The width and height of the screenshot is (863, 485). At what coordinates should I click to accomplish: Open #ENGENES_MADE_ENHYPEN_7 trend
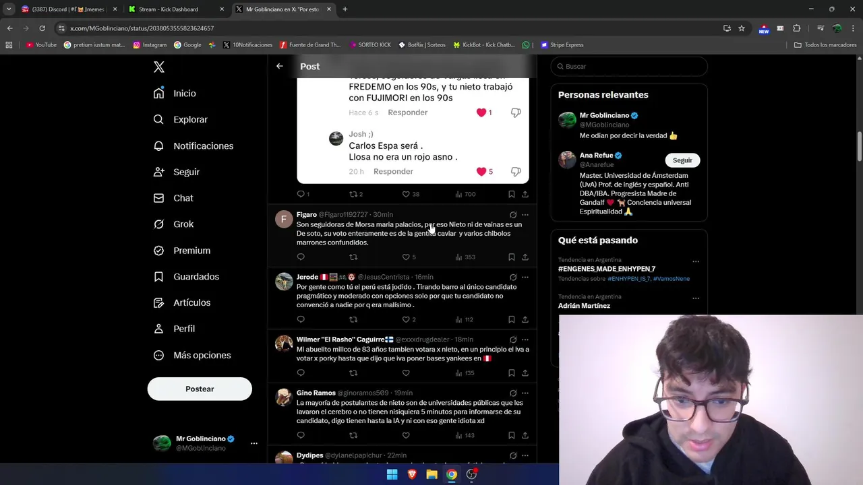(607, 269)
